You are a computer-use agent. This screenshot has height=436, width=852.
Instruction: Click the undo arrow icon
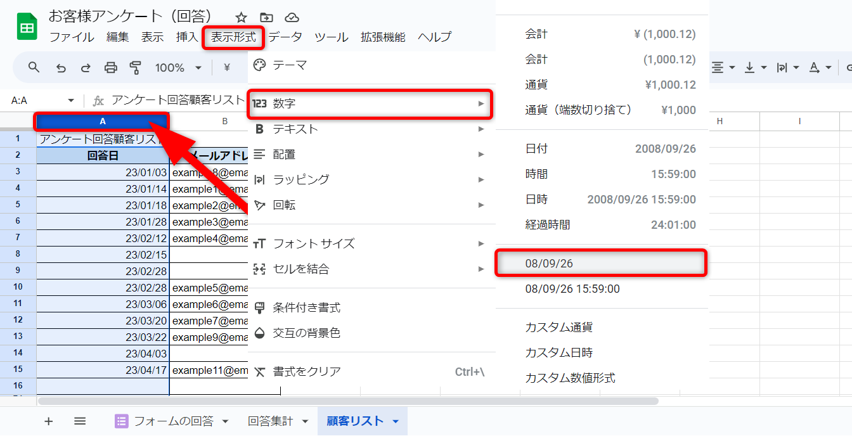point(61,68)
